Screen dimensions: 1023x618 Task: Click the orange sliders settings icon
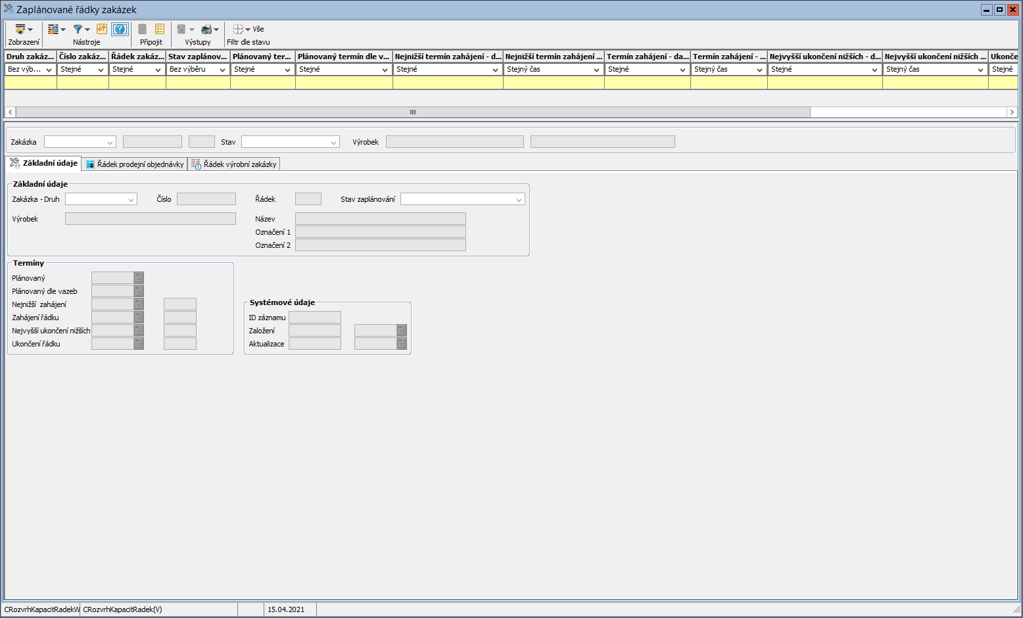(x=102, y=29)
